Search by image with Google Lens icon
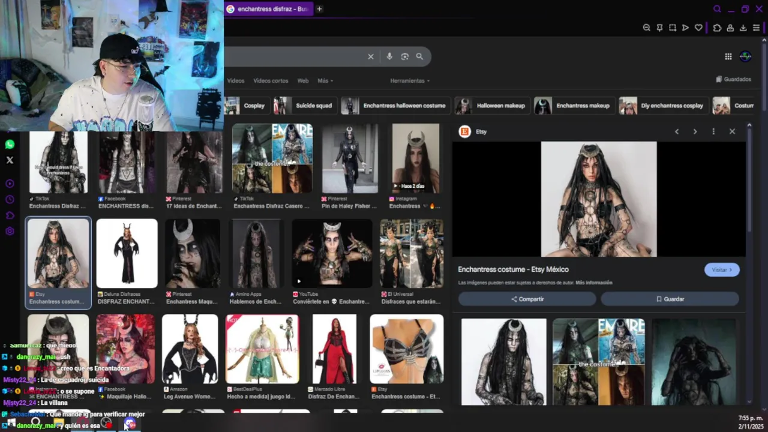 405,56
